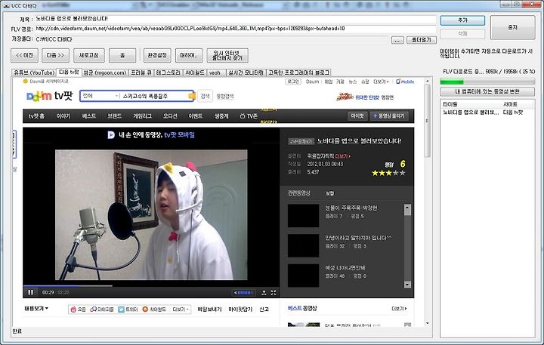Click the 새로고침 refresh button
Image resolution: width=544 pixels, height=345 pixels.
89,55
